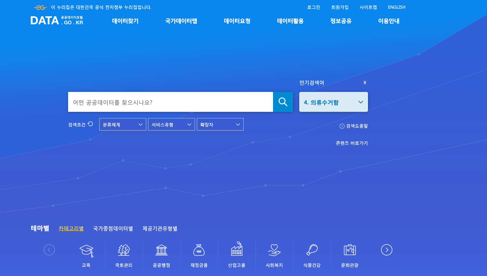Open the 국토관리 trees icon
Image resolution: width=487 pixels, height=276 pixels.
click(124, 250)
